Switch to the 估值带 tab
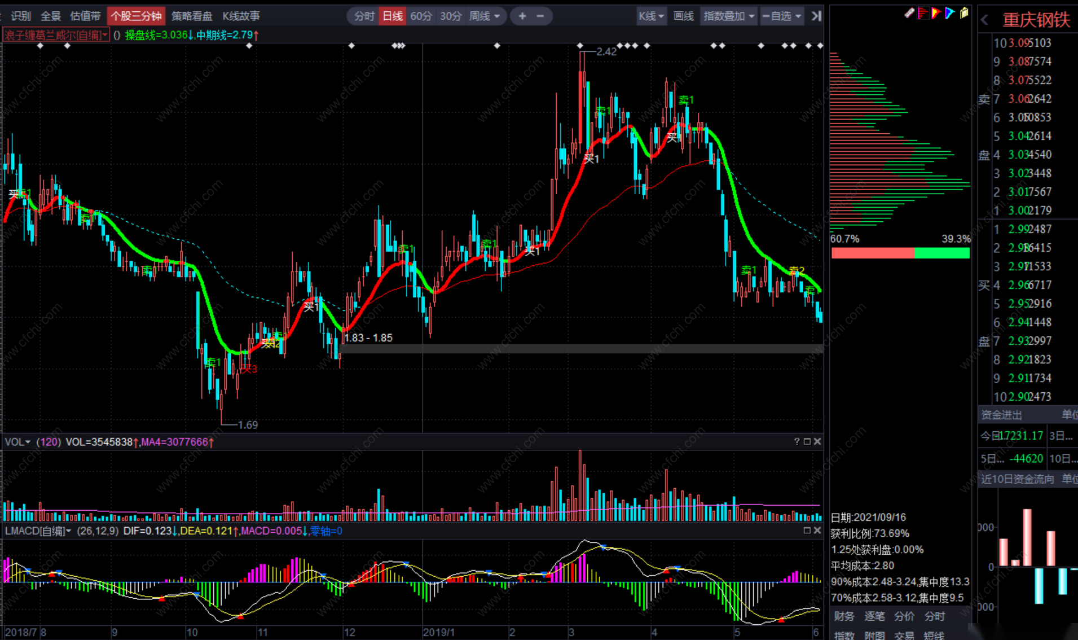This screenshot has width=1078, height=640. 85,16
